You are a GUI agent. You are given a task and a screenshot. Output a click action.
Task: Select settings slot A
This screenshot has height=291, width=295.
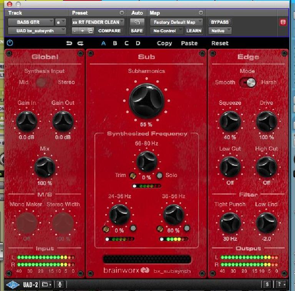[103, 43]
